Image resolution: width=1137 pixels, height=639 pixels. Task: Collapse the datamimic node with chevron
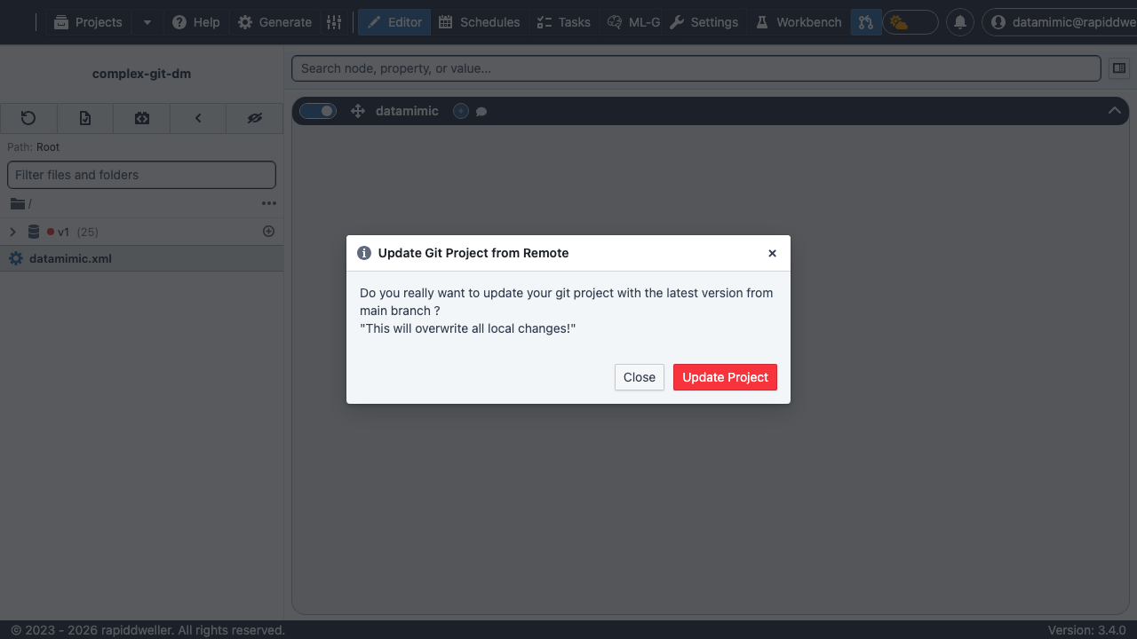click(x=1114, y=111)
